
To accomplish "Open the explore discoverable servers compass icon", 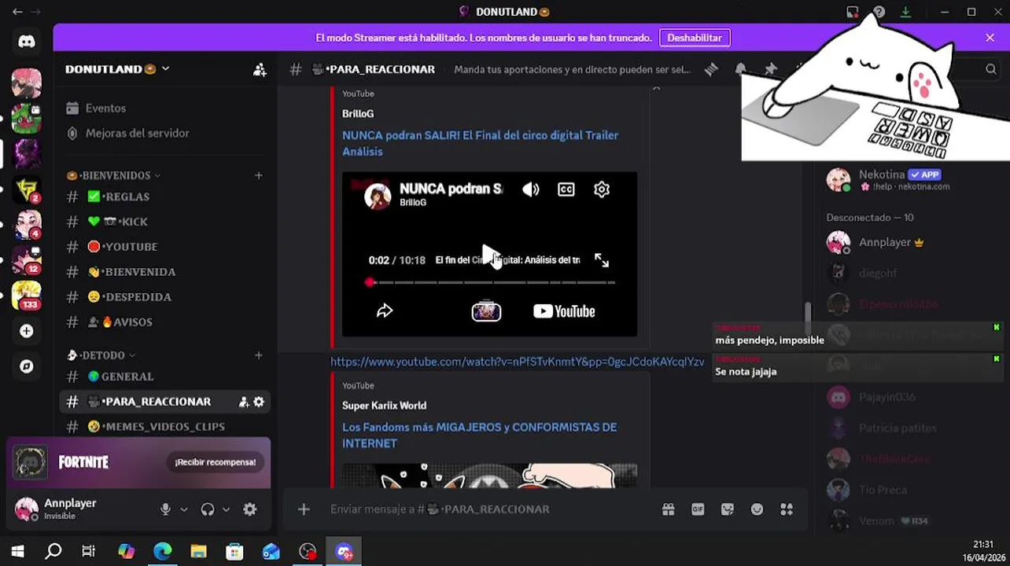I will 27,366.
